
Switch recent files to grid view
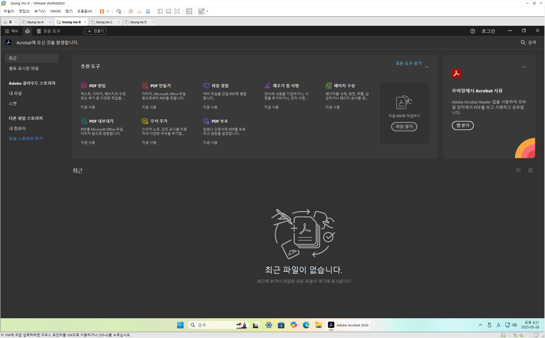(531, 170)
